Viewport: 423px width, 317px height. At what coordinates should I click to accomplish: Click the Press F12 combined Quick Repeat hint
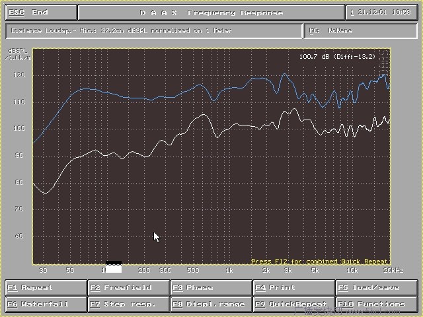[319, 262]
